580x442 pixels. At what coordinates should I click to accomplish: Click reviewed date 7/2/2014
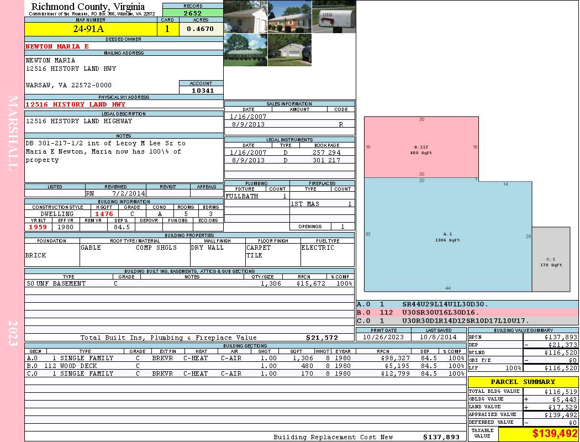point(129,193)
